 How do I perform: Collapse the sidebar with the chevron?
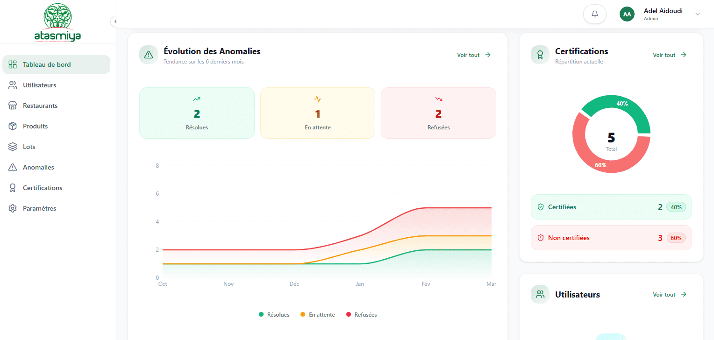(x=115, y=21)
